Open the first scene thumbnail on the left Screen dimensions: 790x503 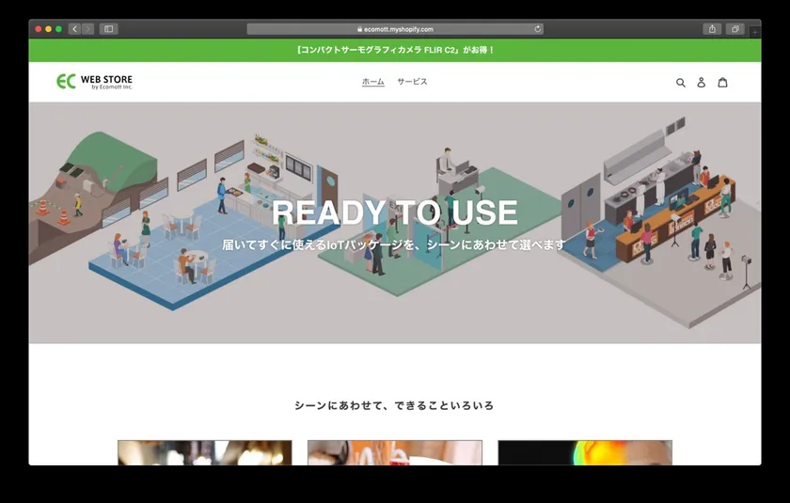coord(205,452)
